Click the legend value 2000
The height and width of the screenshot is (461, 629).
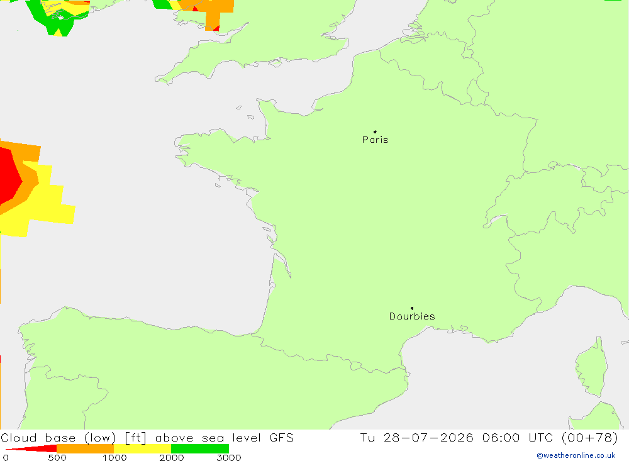(171, 457)
